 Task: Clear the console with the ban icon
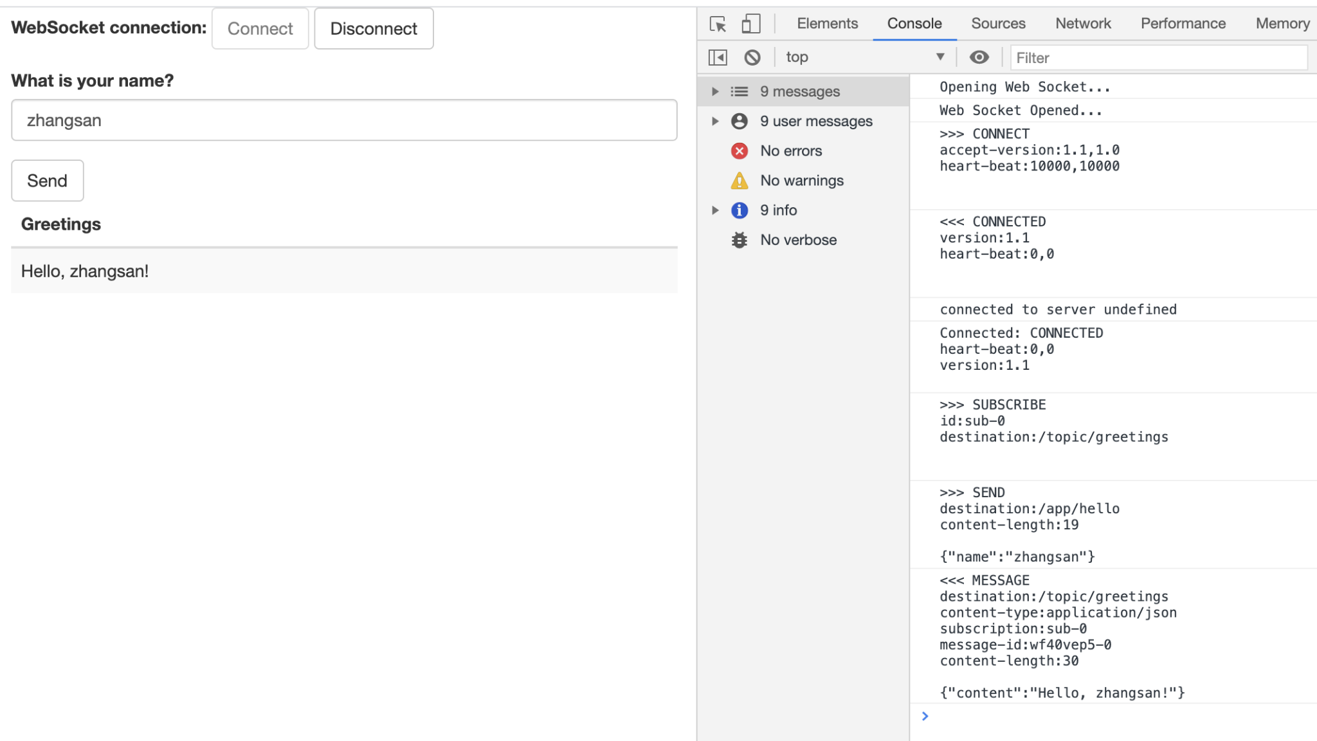(x=752, y=58)
